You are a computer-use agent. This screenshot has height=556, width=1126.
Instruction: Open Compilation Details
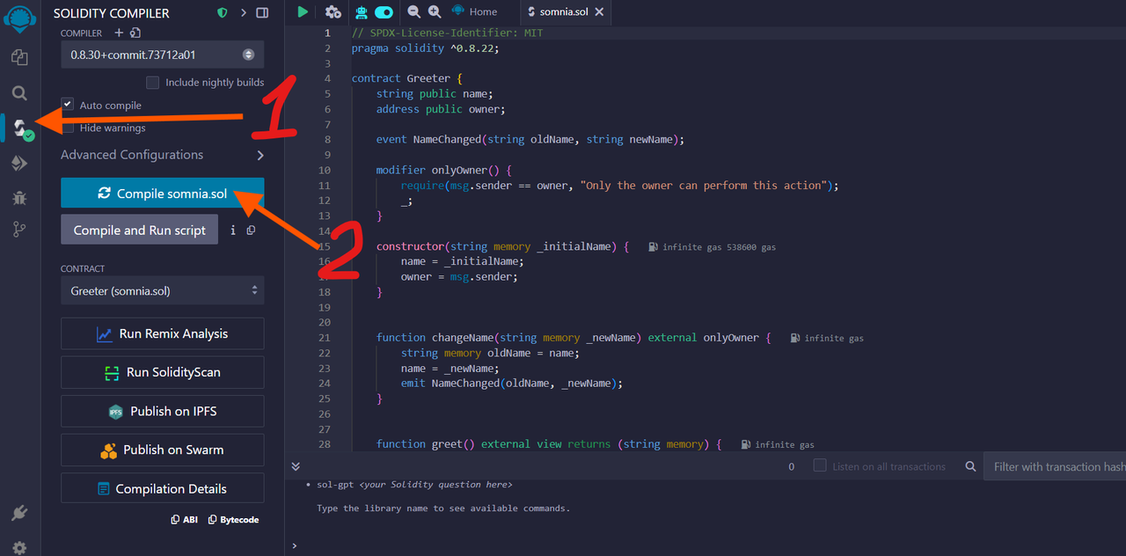[x=163, y=488]
